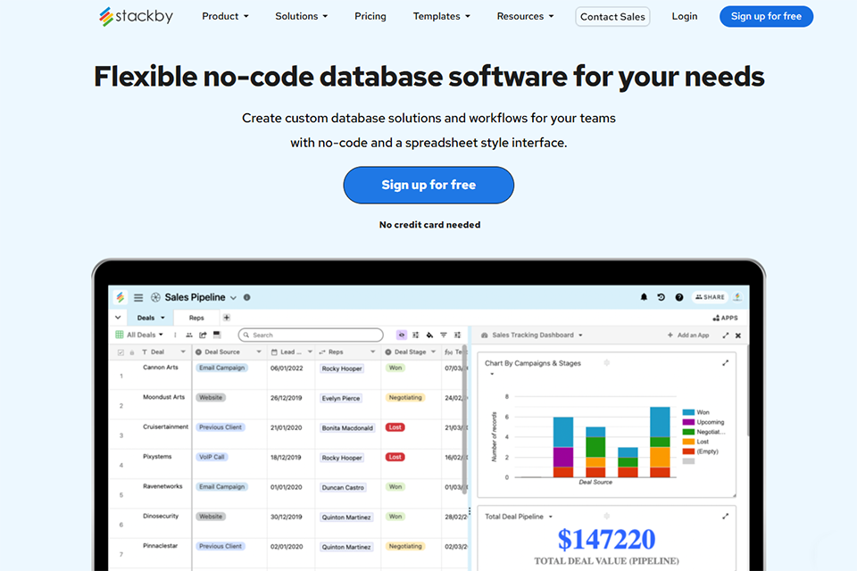Open the Product dropdown menu
The width and height of the screenshot is (857, 571).
pos(225,16)
